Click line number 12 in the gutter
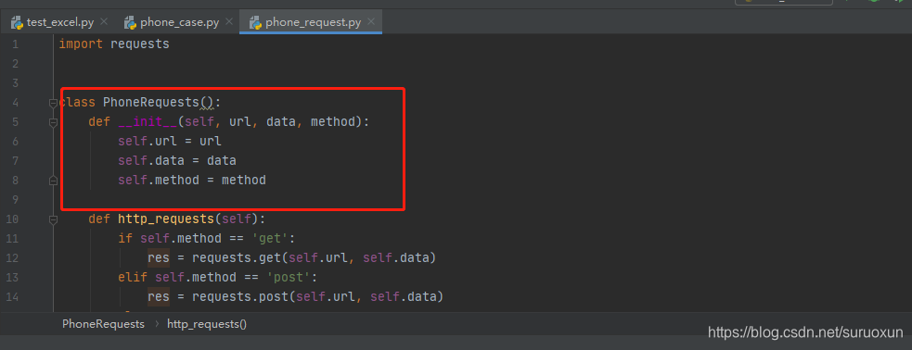 coord(12,257)
